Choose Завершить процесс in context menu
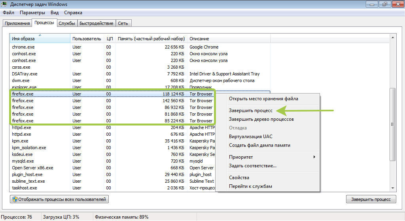Image resolution: width=405 pixels, height=221 pixels. click(x=251, y=110)
